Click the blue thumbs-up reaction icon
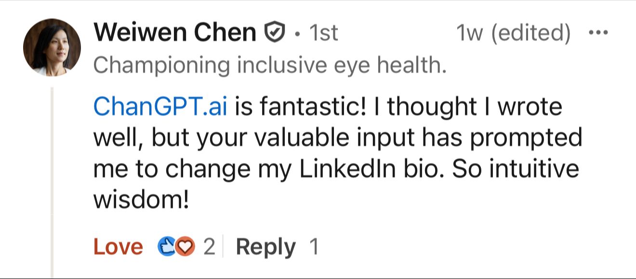The image size is (636, 279). (166, 247)
